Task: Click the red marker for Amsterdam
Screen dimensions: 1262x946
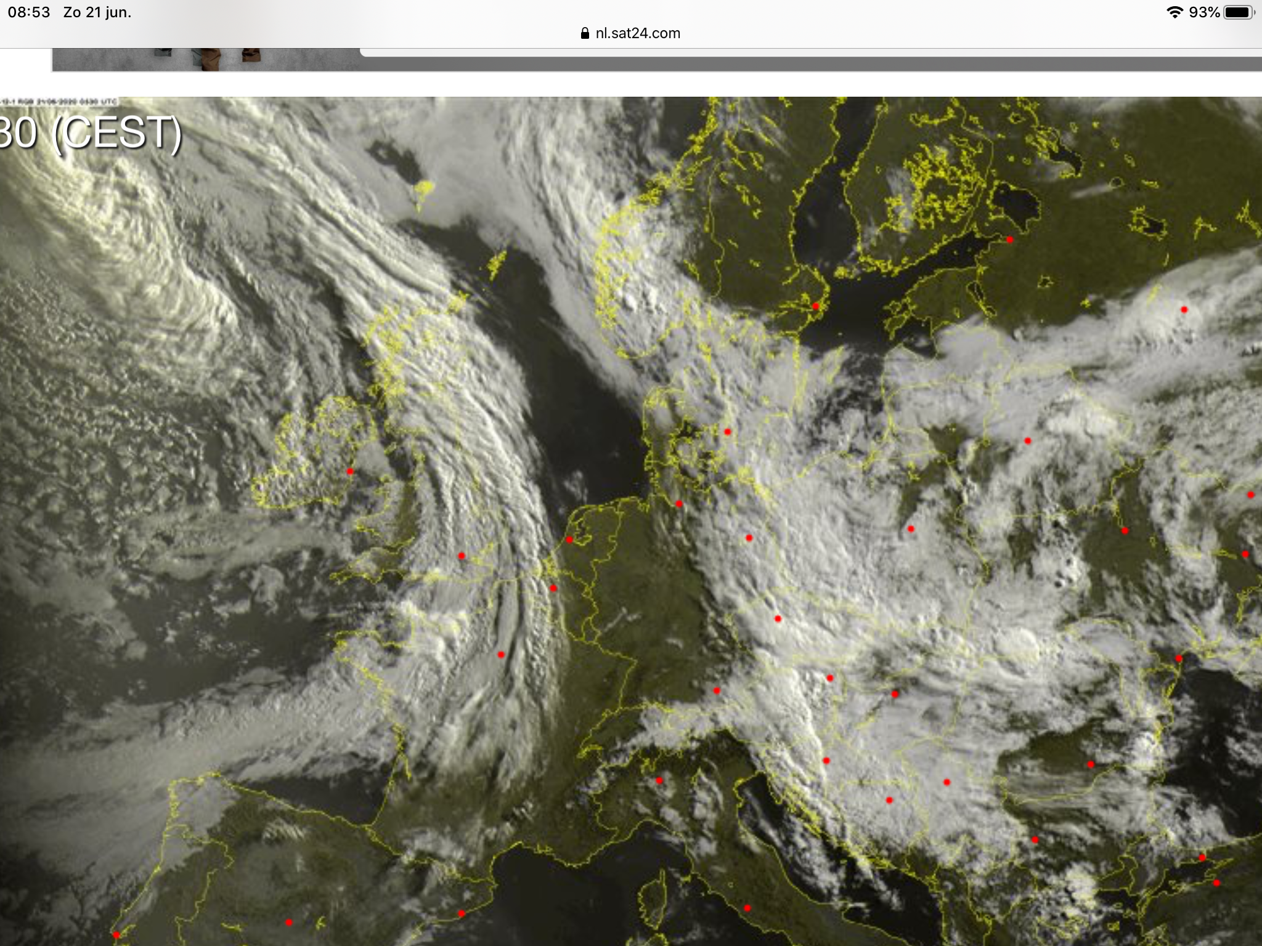Action: [569, 540]
